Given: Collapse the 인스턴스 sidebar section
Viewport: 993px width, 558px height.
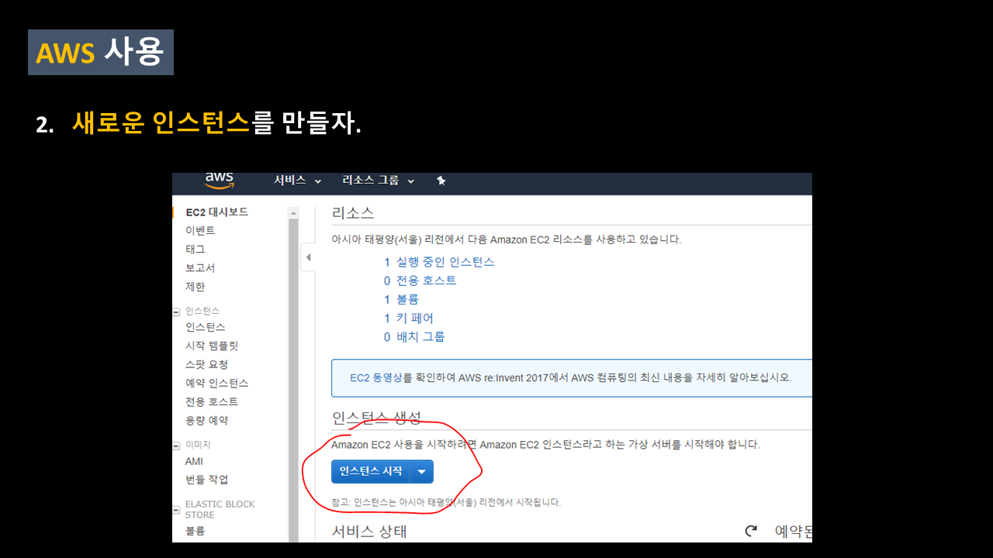Looking at the screenshot, I should [x=176, y=312].
